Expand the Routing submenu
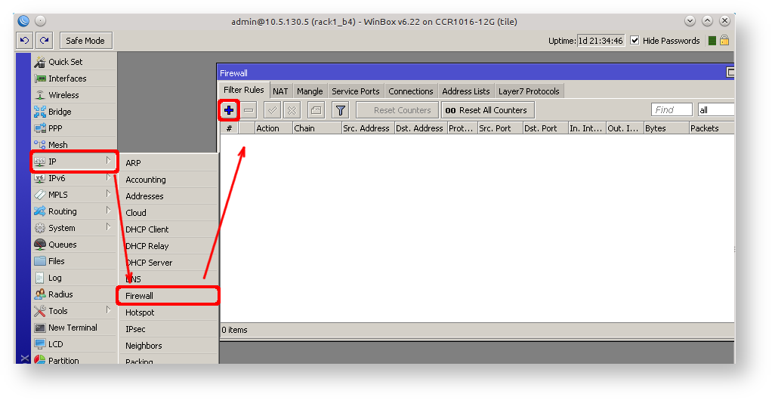 74,211
